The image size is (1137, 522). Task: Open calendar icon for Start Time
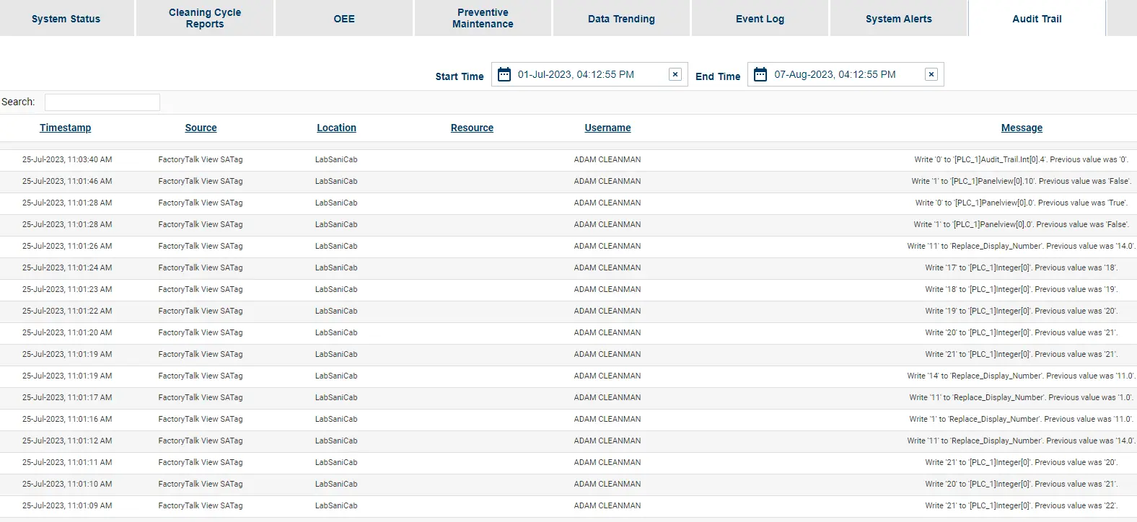pos(504,74)
